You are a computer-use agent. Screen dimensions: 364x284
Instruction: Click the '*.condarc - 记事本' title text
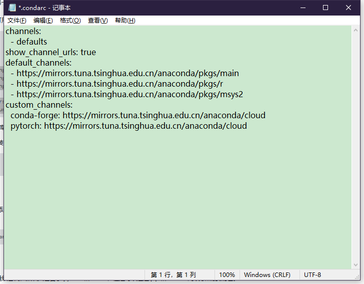click(44, 8)
